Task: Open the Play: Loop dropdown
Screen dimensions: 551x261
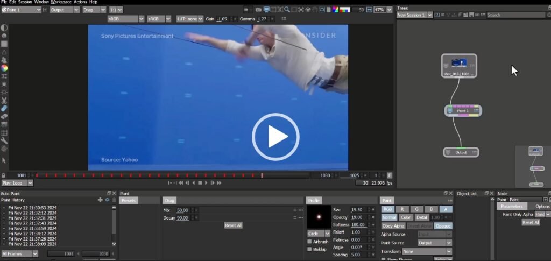Action: 17,183
